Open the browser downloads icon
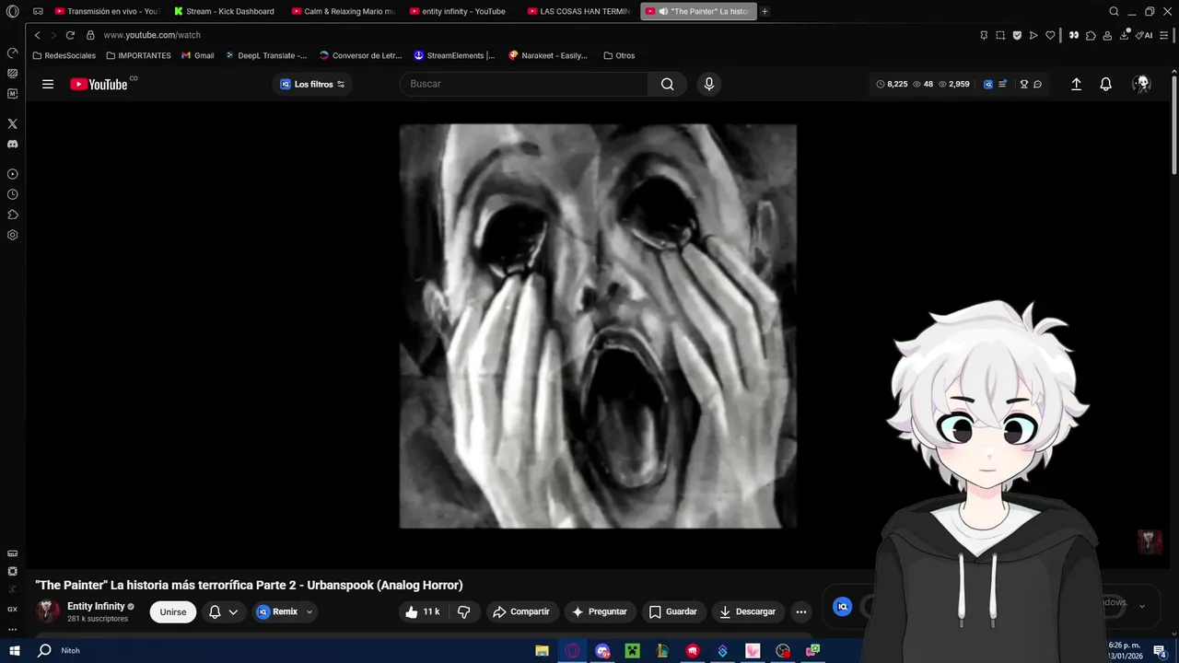Image resolution: width=1179 pixels, height=663 pixels. pyautogui.click(x=1124, y=35)
